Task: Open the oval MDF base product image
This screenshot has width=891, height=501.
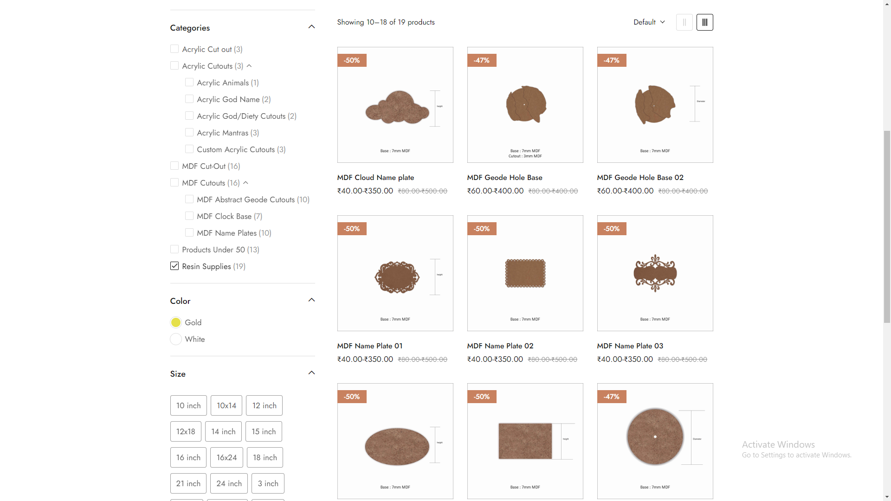Action: (395, 441)
